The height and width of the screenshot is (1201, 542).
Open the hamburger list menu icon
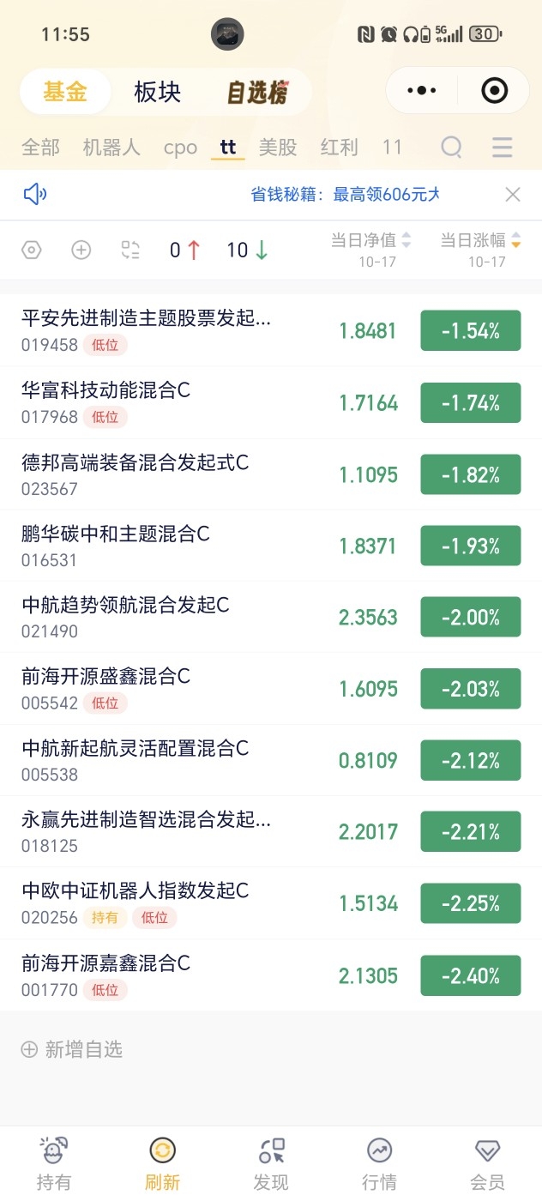tap(503, 147)
